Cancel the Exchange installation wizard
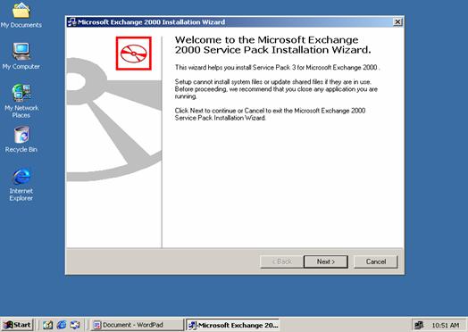Screen dimensions: 468x332 (376, 261)
